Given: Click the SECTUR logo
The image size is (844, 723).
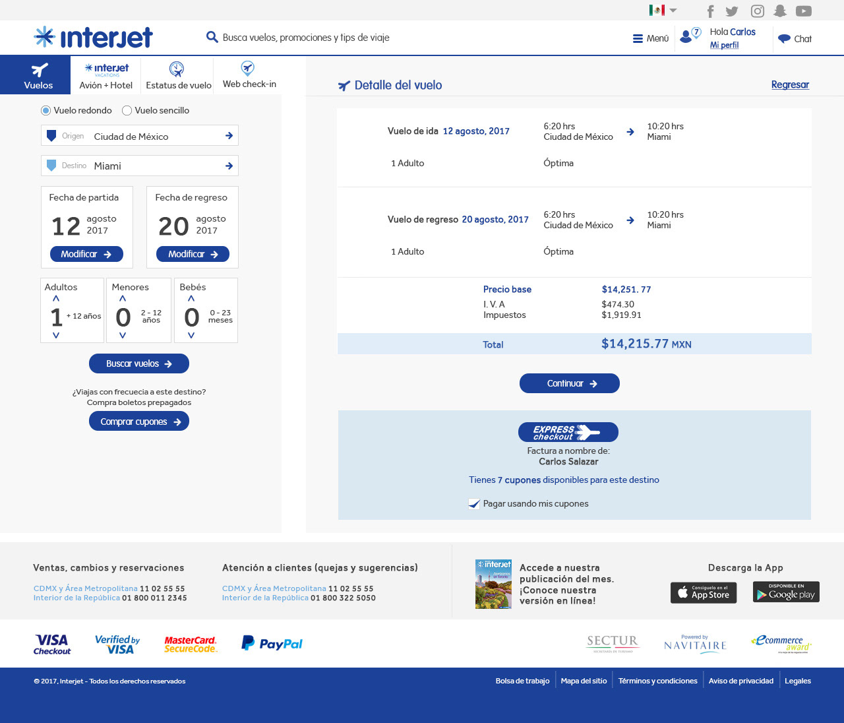Looking at the screenshot, I should (x=613, y=644).
